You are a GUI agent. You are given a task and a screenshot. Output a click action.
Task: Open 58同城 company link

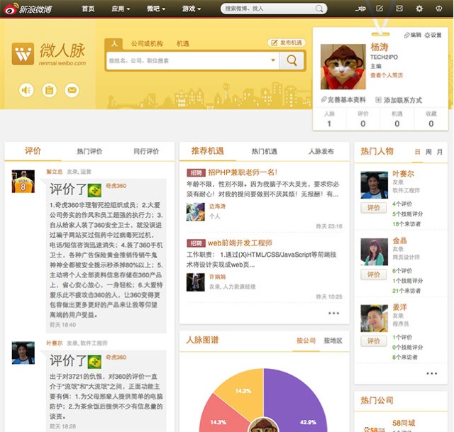404,423
